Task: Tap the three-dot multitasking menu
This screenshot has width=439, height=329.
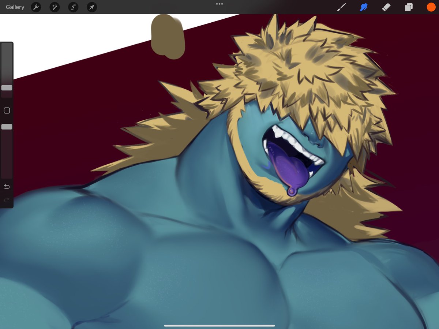Action: pyautogui.click(x=219, y=4)
